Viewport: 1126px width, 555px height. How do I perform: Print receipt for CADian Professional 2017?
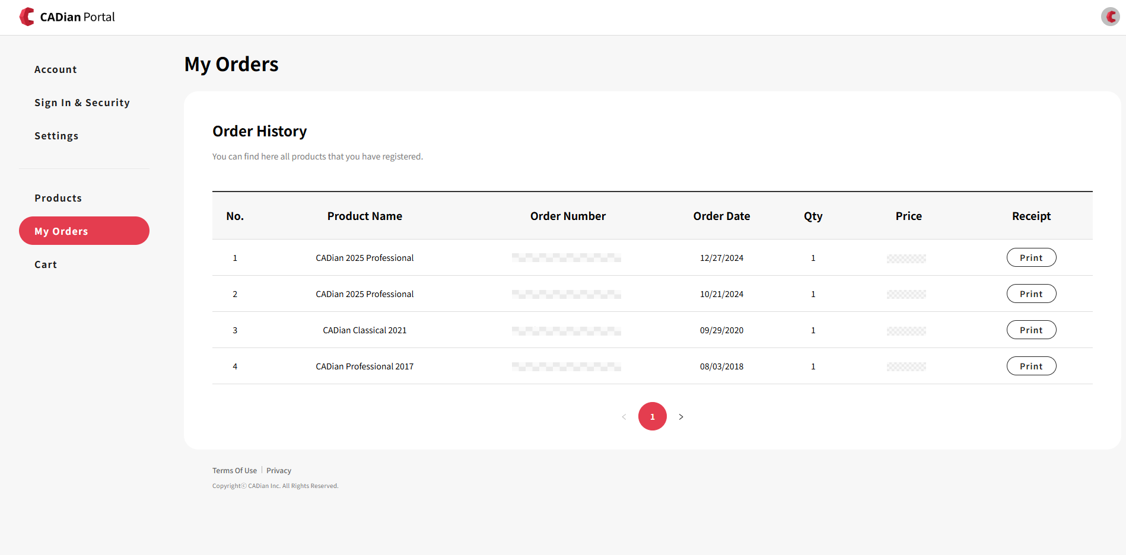tap(1031, 366)
